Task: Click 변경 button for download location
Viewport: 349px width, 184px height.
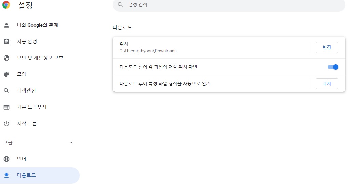Action: (327, 47)
